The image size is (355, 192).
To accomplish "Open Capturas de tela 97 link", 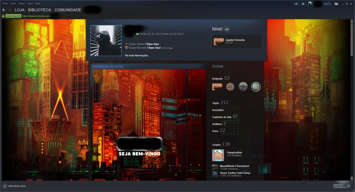I will coord(225,116).
